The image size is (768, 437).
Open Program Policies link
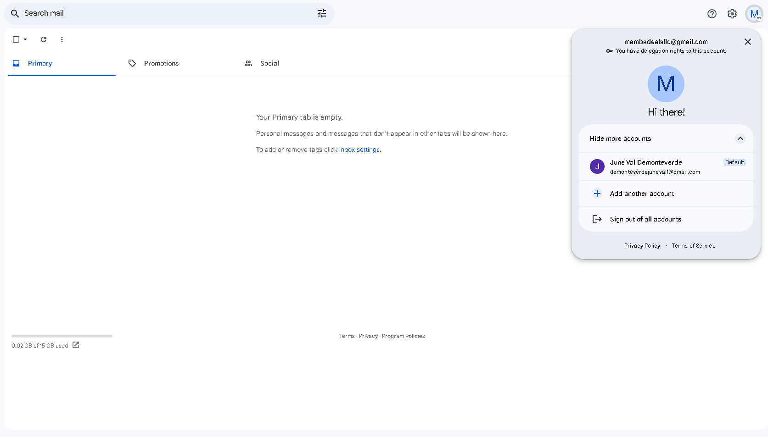404,336
